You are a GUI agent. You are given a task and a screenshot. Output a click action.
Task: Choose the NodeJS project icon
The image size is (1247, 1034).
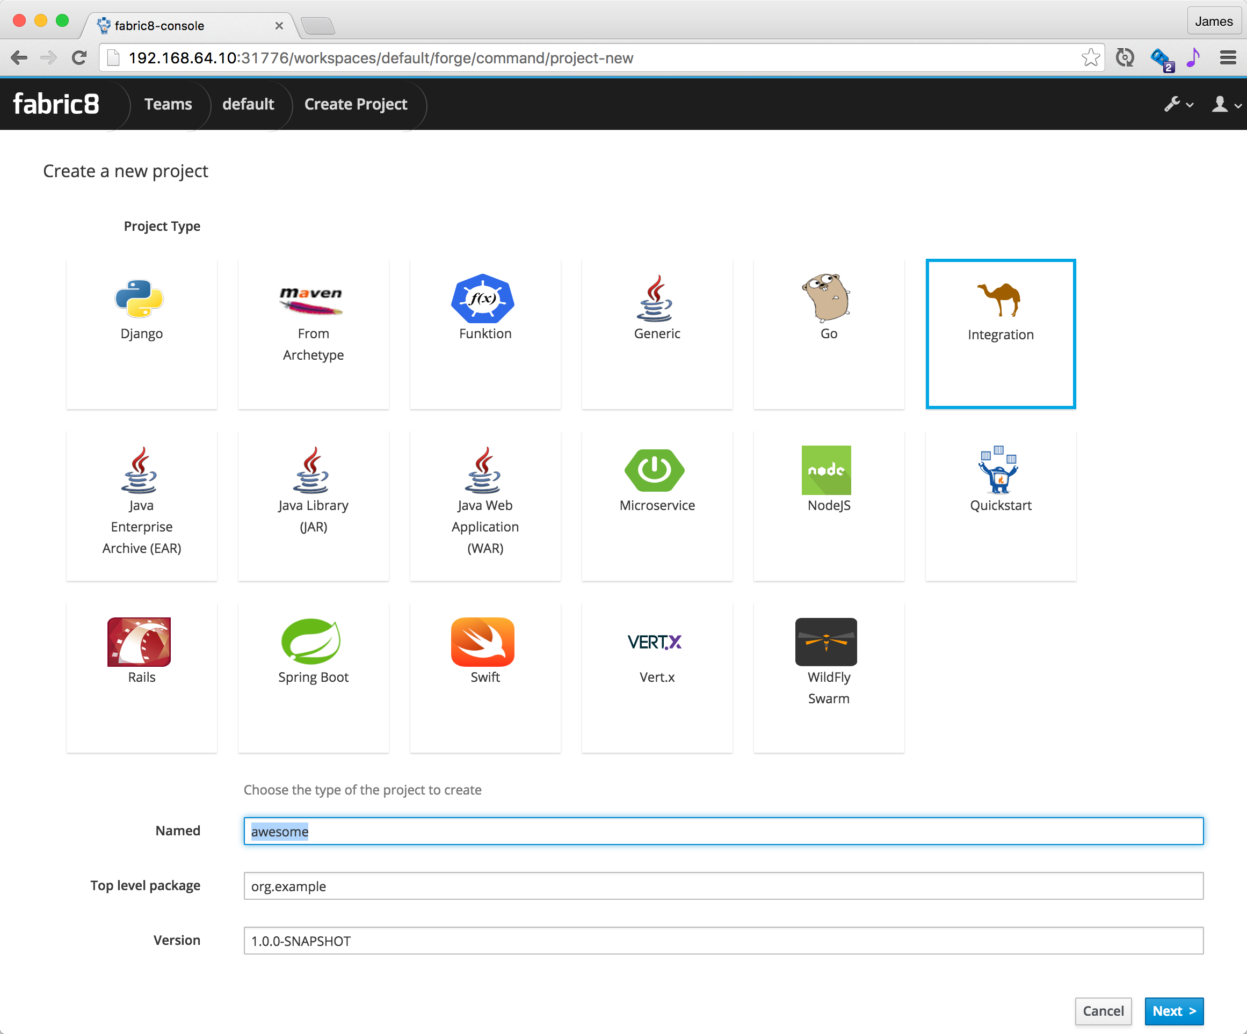[x=827, y=470]
